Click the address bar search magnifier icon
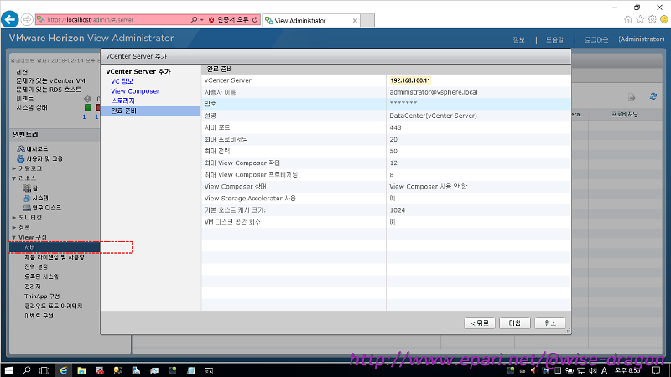 click(x=195, y=19)
